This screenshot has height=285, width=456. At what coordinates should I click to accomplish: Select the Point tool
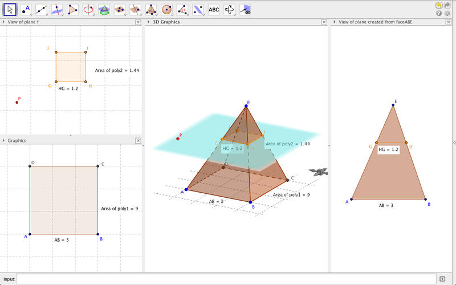coord(26,9)
